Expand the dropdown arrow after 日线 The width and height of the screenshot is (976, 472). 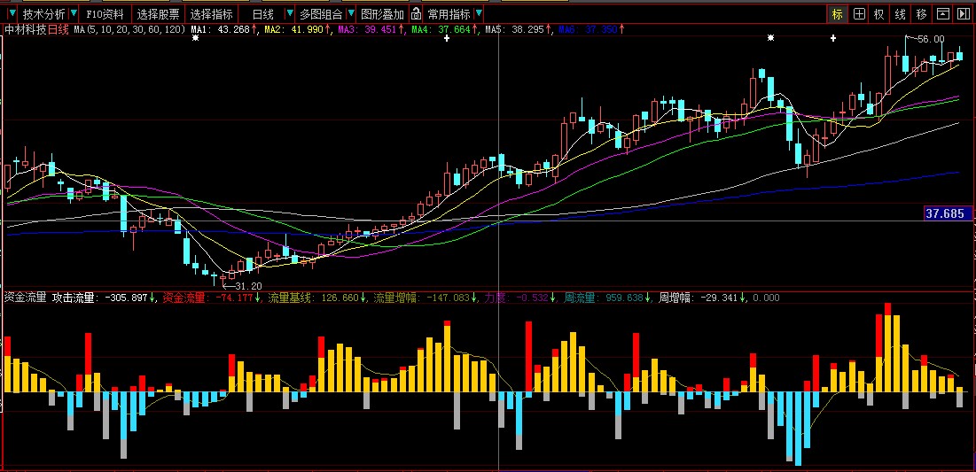coord(290,13)
